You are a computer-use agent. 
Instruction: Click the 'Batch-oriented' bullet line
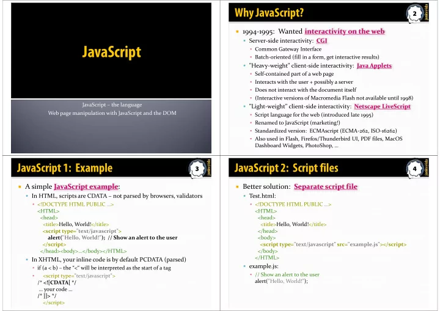(x=317, y=57)
